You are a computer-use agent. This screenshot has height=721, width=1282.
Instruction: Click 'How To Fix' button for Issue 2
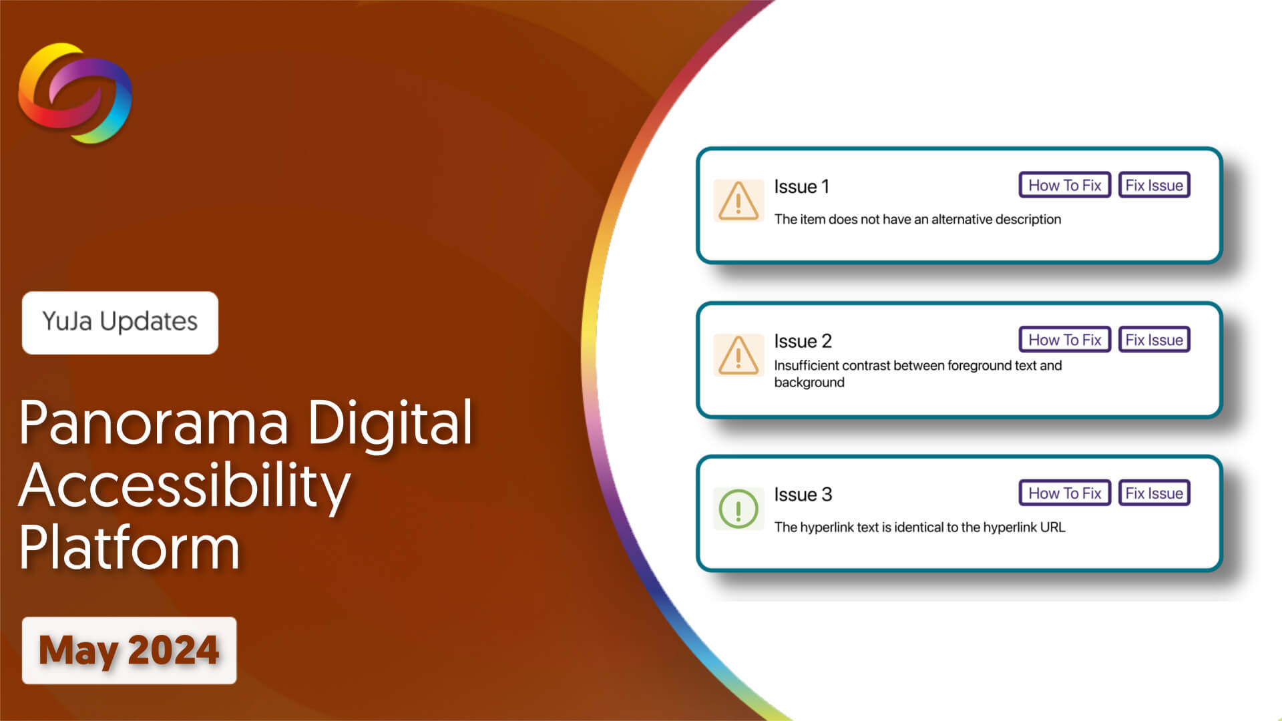point(1066,340)
